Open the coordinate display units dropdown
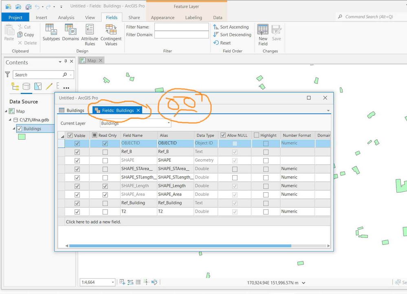 pos(304,283)
